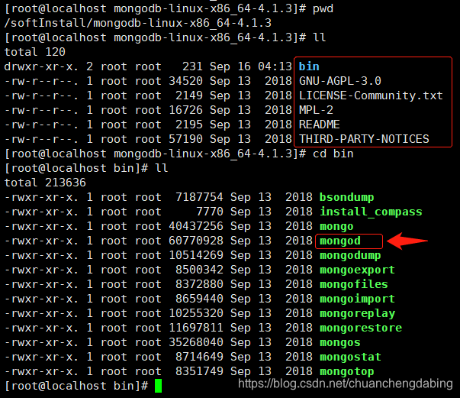Click file size 10255320 of mongoreplay
Viewport: 460px width, 398px height.
pyautogui.click(x=196, y=313)
